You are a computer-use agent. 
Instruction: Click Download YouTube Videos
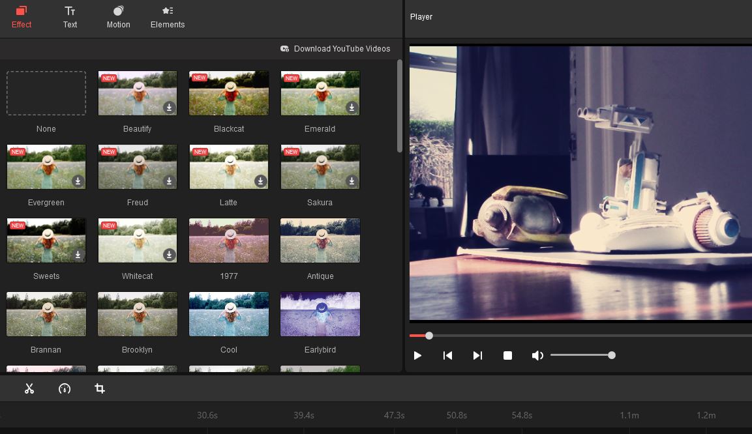336,48
